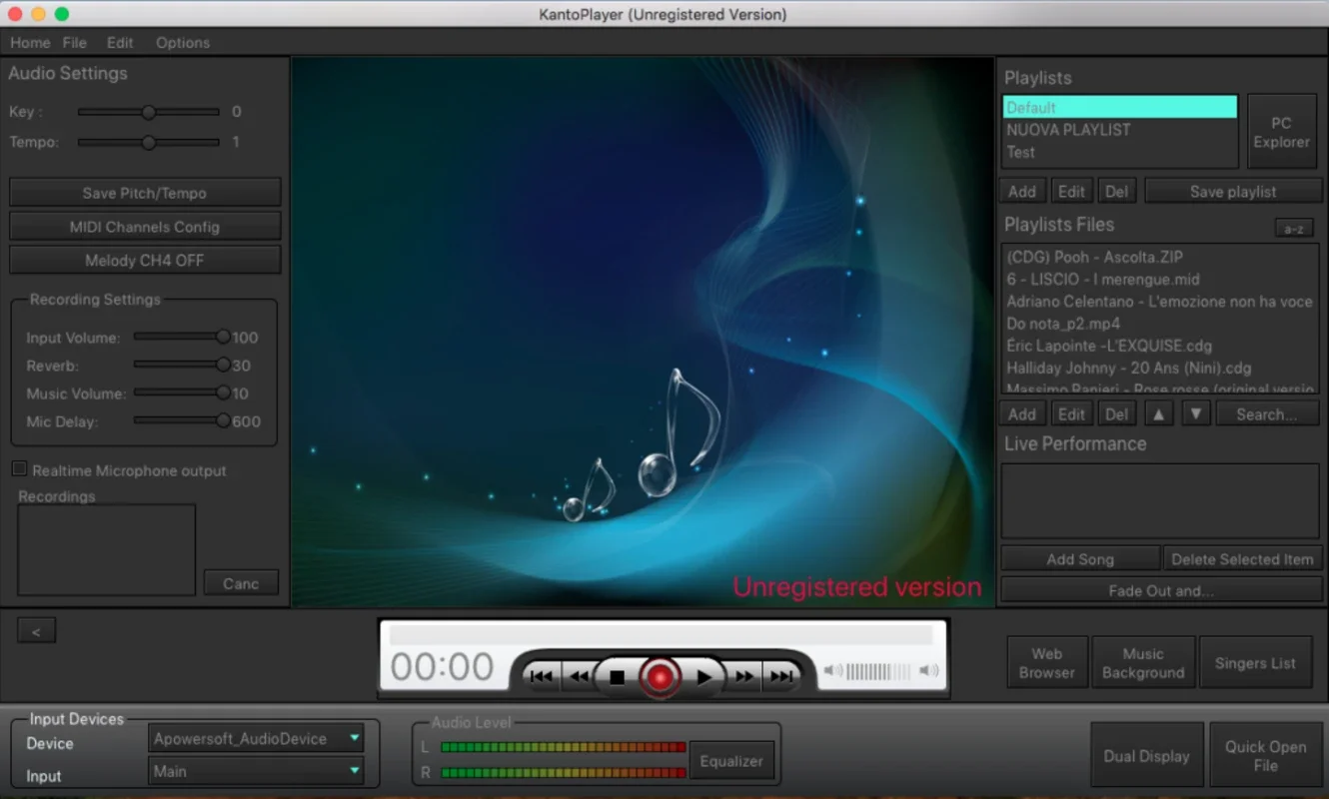The image size is (1329, 799).
Task: Click the Music Volume slider
Action: click(182, 394)
